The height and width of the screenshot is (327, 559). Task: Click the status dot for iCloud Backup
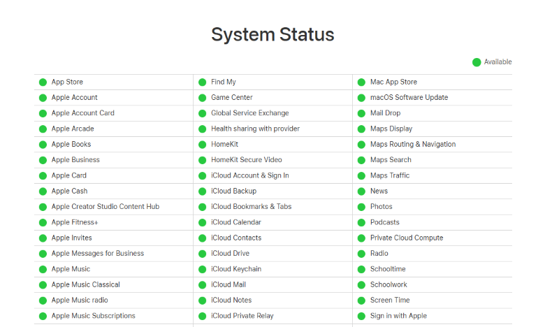[202, 191]
